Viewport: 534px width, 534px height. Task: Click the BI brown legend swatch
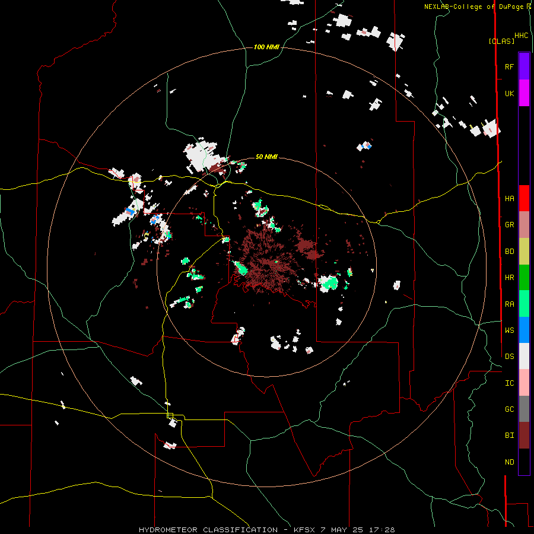pyautogui.click(x=524, y=436)
